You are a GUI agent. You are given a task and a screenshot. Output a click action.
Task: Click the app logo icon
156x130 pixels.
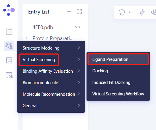9,10
